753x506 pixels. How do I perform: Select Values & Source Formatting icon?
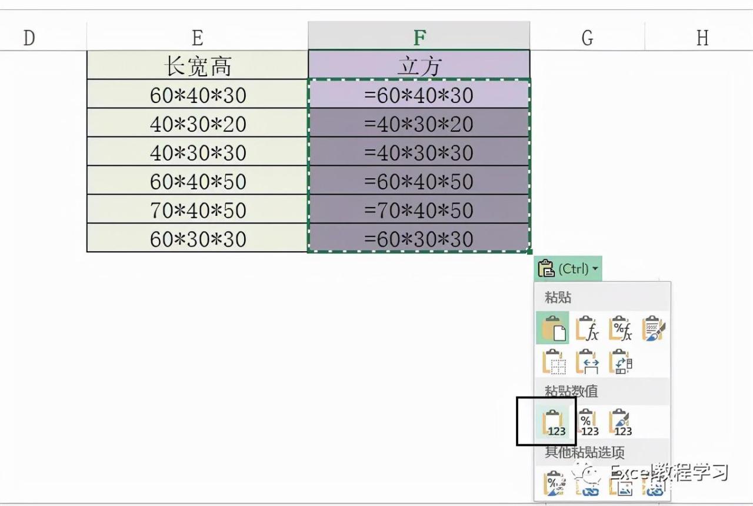[x=619, y=422]
